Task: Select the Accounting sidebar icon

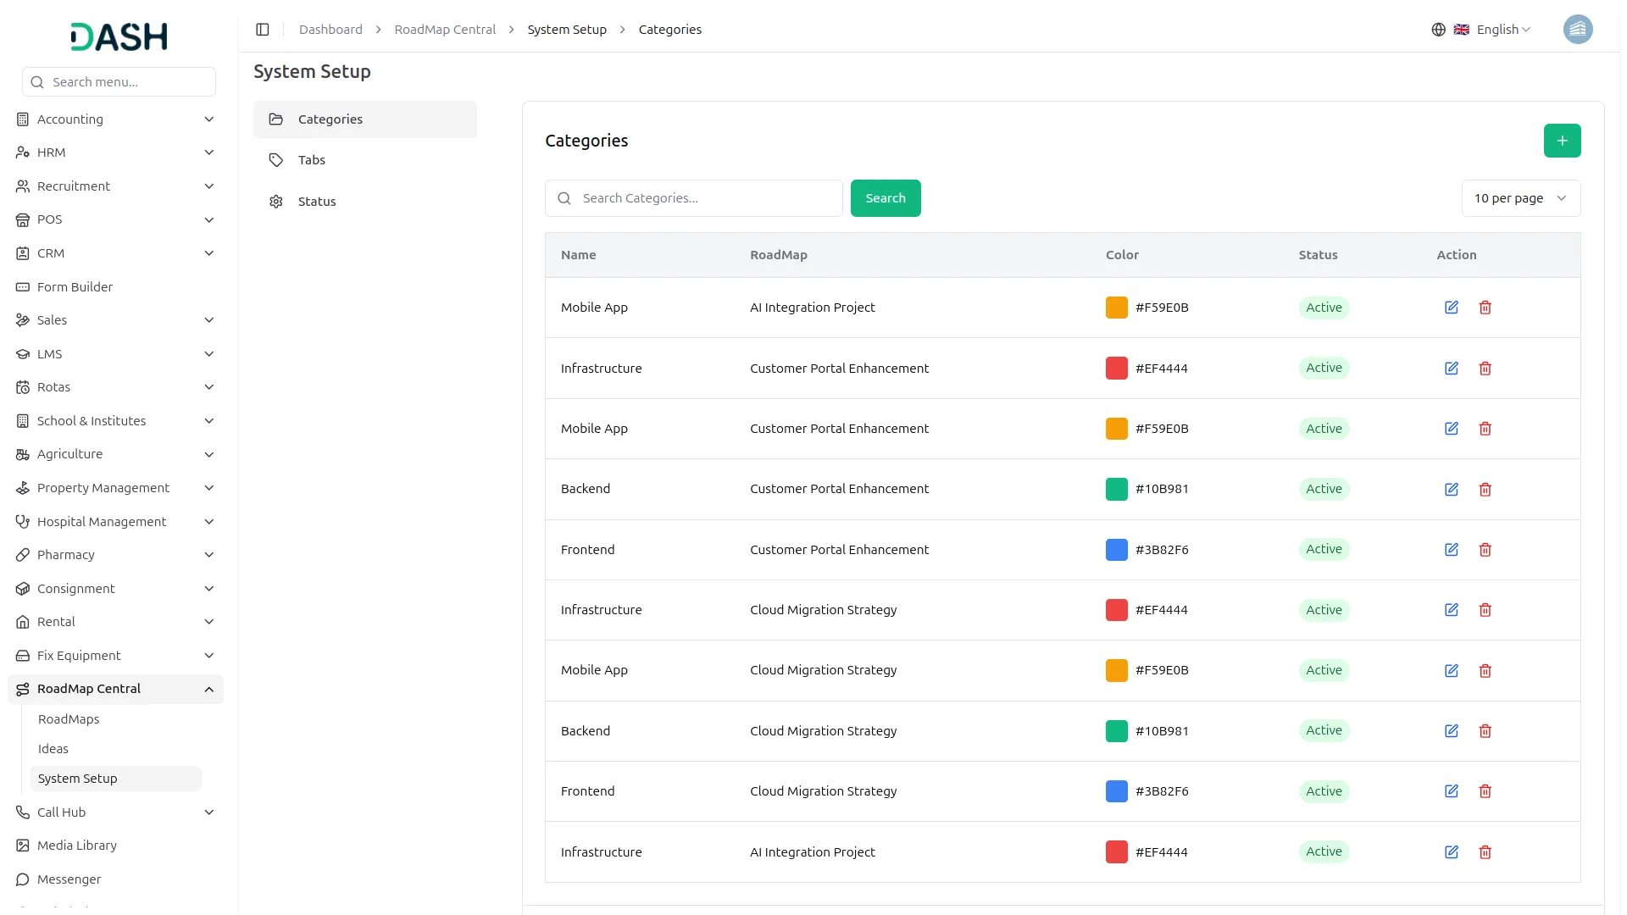Action: (22, 119)
